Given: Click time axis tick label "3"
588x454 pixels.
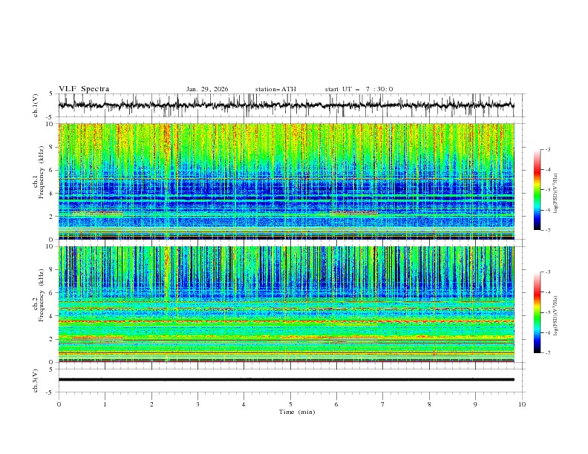Looking at the screenshot, I should point(197,404).
